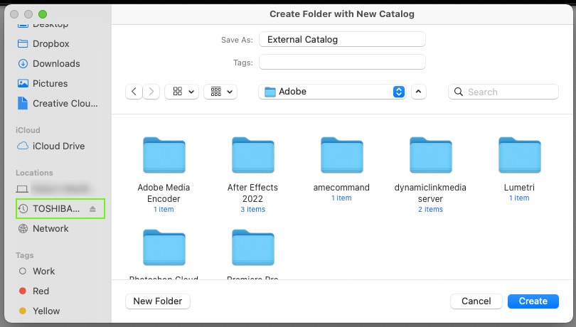Screen dimensions: 576x327
Task: Click the New Folder button
Action: 158,301
